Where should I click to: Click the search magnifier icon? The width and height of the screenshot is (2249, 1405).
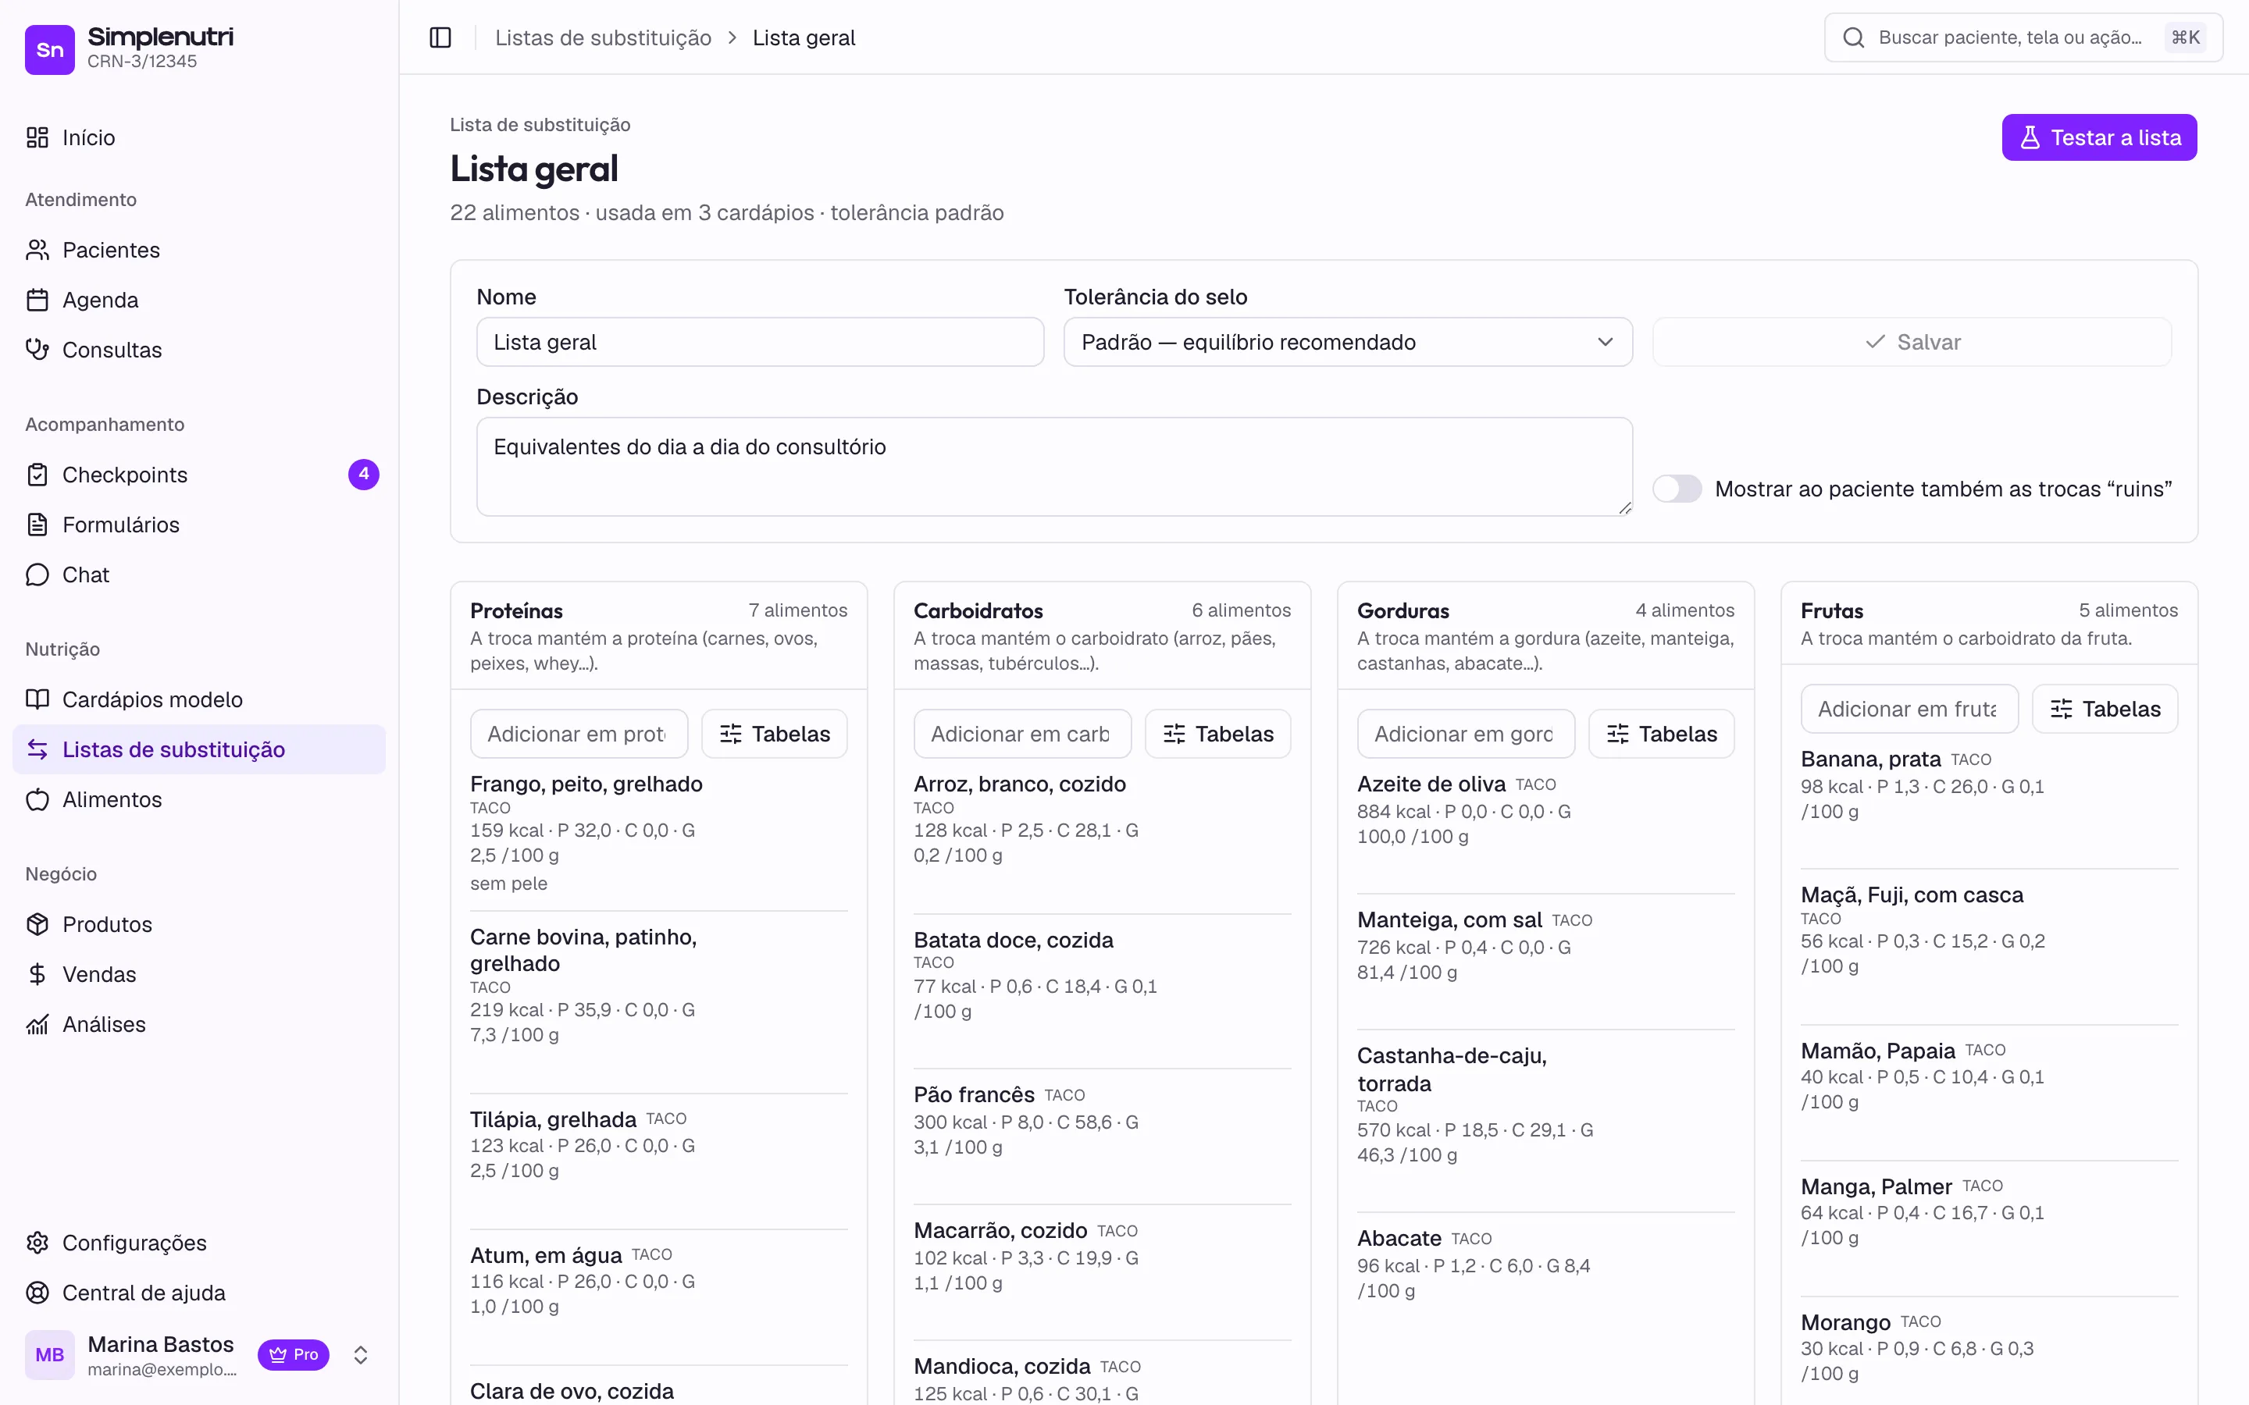click(x=1854, y=37)
